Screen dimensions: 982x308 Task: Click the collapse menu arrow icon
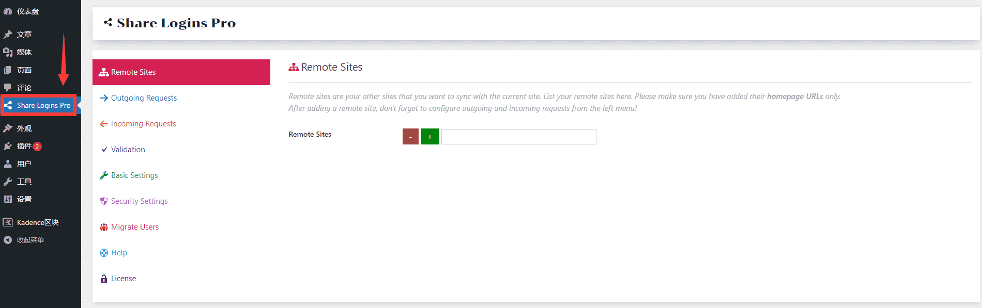pyautogui.click(x=8, y=240)
